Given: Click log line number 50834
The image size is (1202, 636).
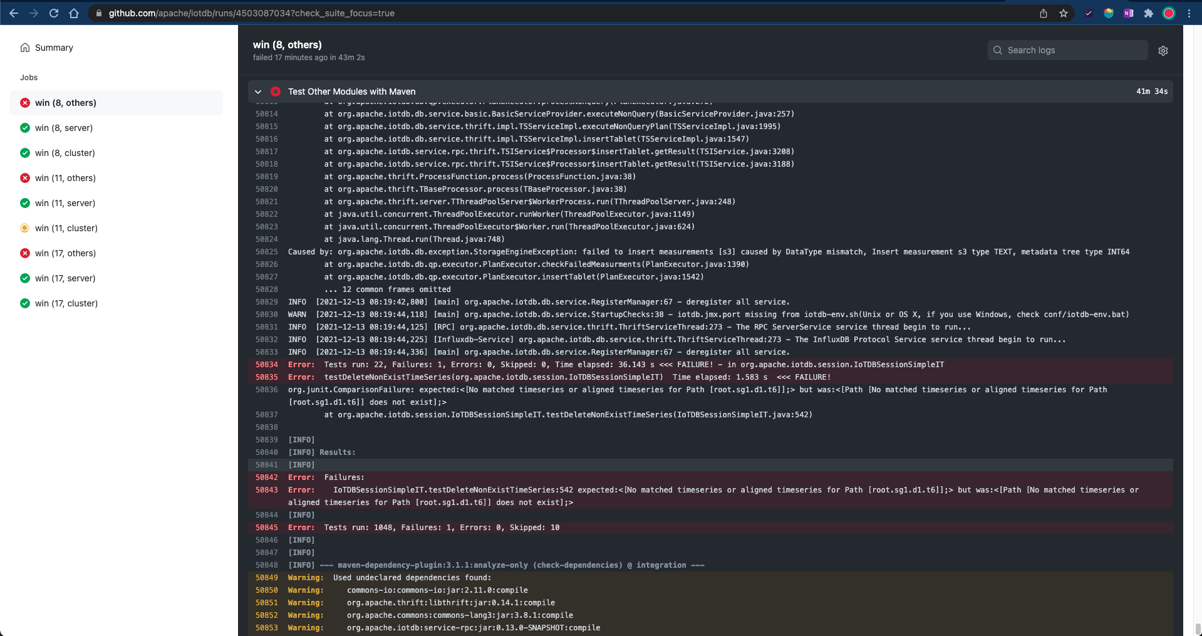Looking at the screenshot, I should tap(266, 365).
